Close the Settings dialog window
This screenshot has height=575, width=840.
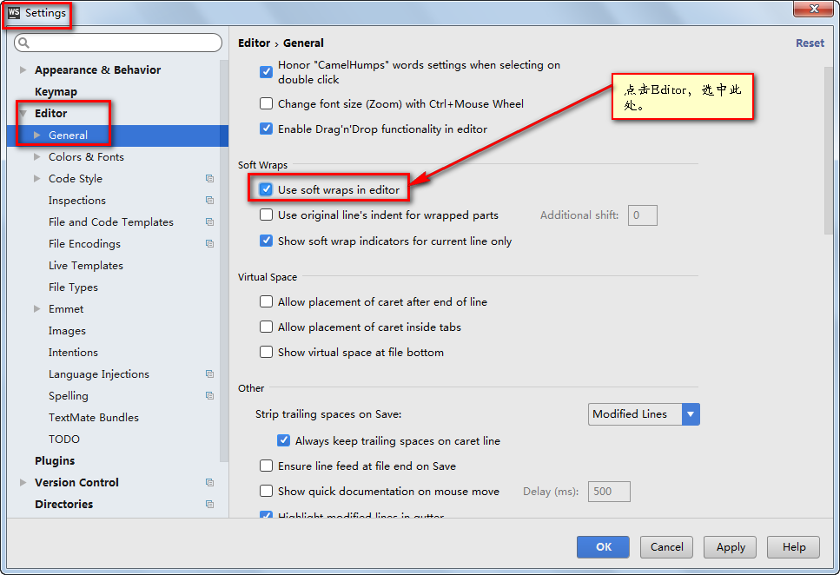[813, 9]
